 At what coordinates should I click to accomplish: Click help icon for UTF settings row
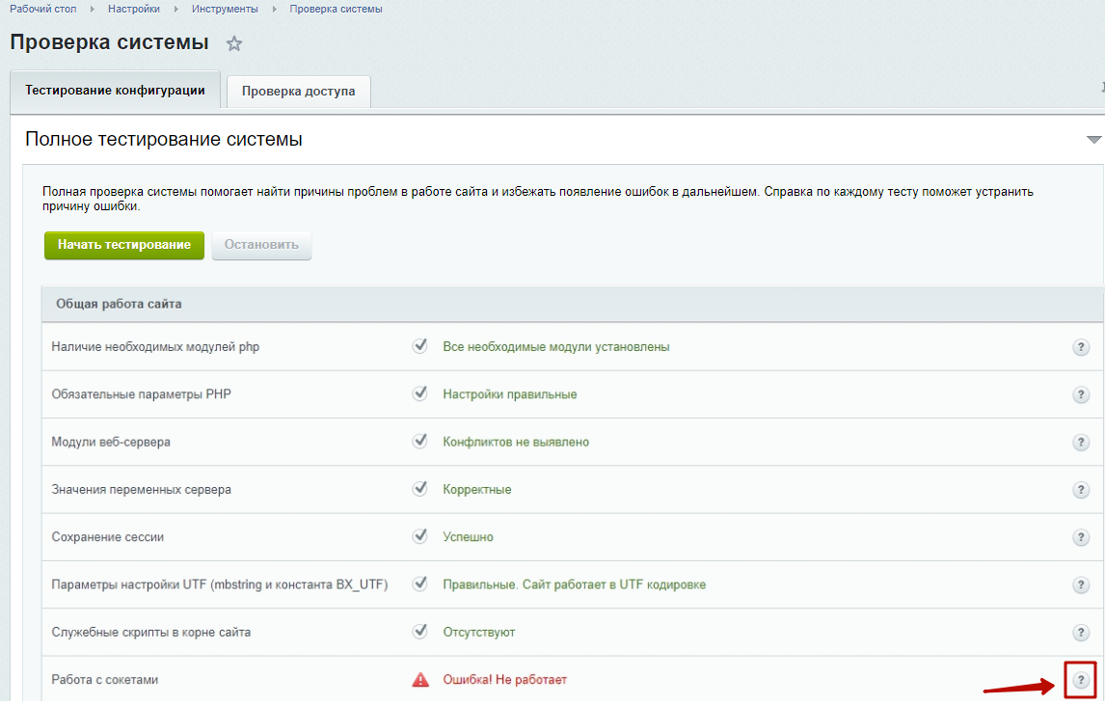tap(1081, 584)
